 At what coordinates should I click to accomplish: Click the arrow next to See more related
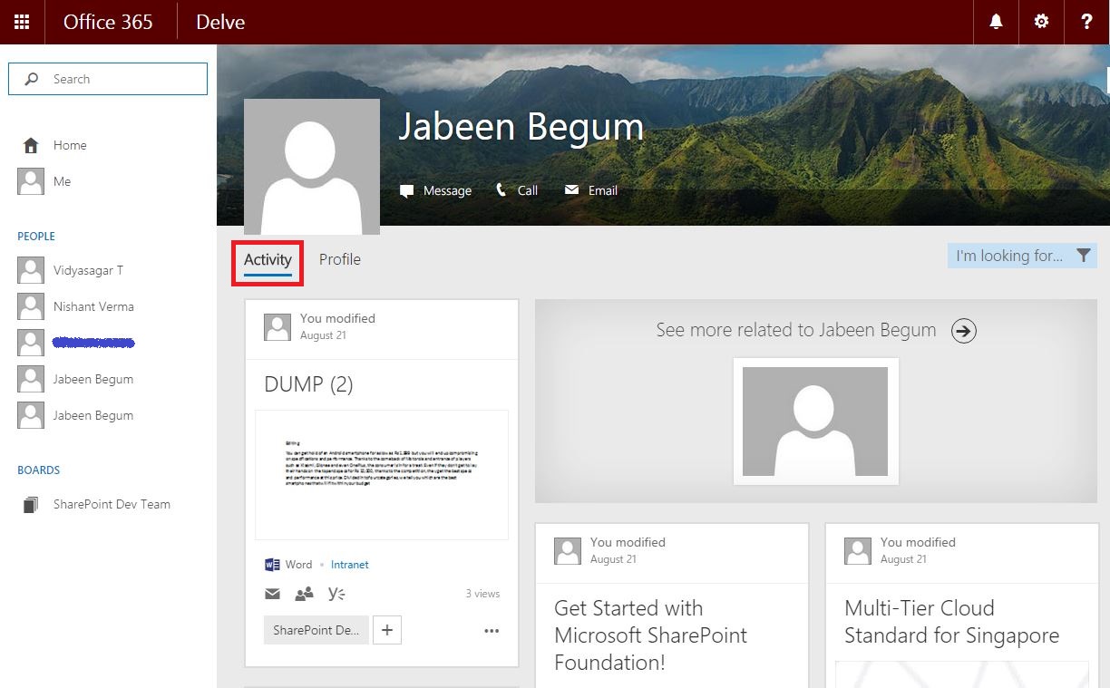(x=964, y=331)
